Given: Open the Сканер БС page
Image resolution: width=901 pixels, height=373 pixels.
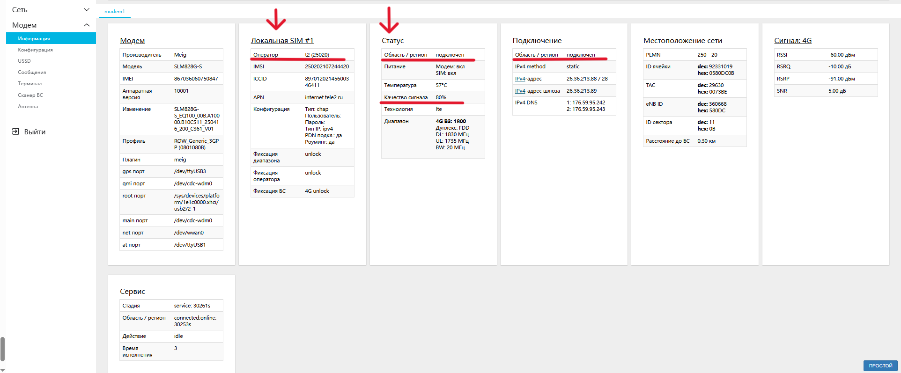Looking at the screenshot, I should click(30, 95).
